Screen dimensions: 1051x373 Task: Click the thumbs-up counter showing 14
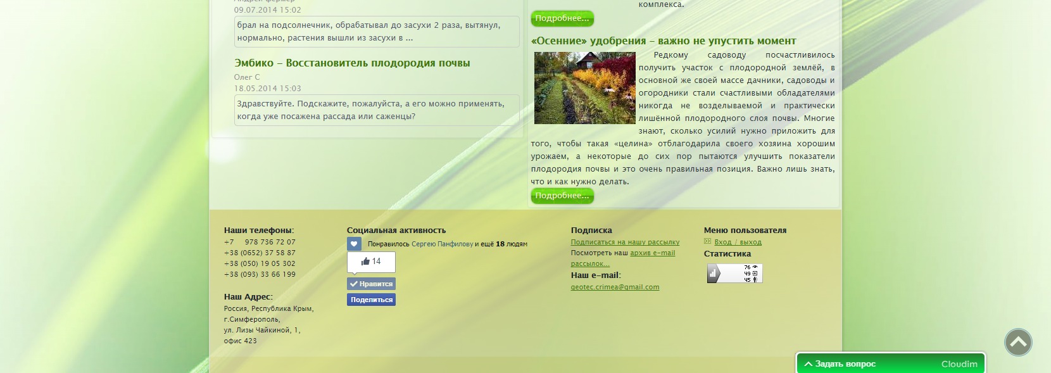tap(371, 262)
